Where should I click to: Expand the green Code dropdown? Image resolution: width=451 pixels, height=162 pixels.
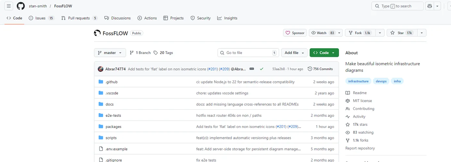click(324, 53)
